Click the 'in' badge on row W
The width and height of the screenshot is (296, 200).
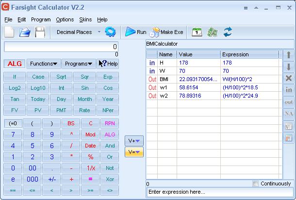(x=152, y=71)
